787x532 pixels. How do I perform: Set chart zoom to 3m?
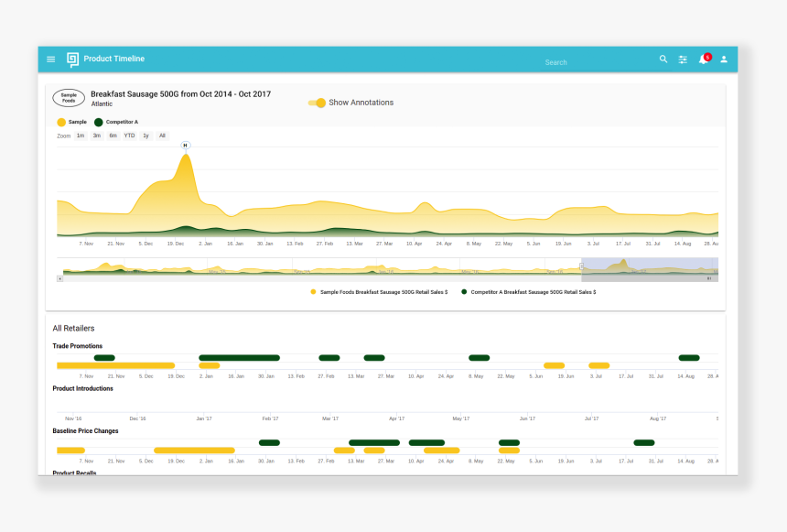pyautogui.click(x=97, y=136)
